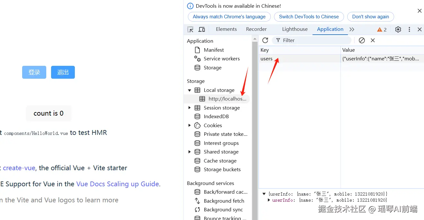Open Background fetch in the sidebar

(224, 201)
